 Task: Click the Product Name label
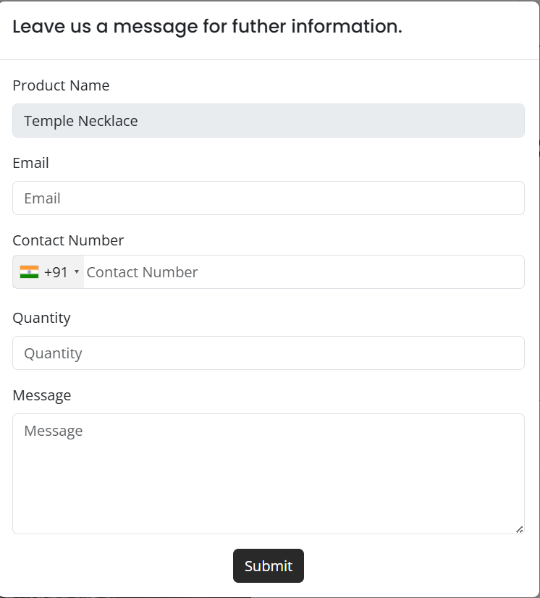coord(61,85)
